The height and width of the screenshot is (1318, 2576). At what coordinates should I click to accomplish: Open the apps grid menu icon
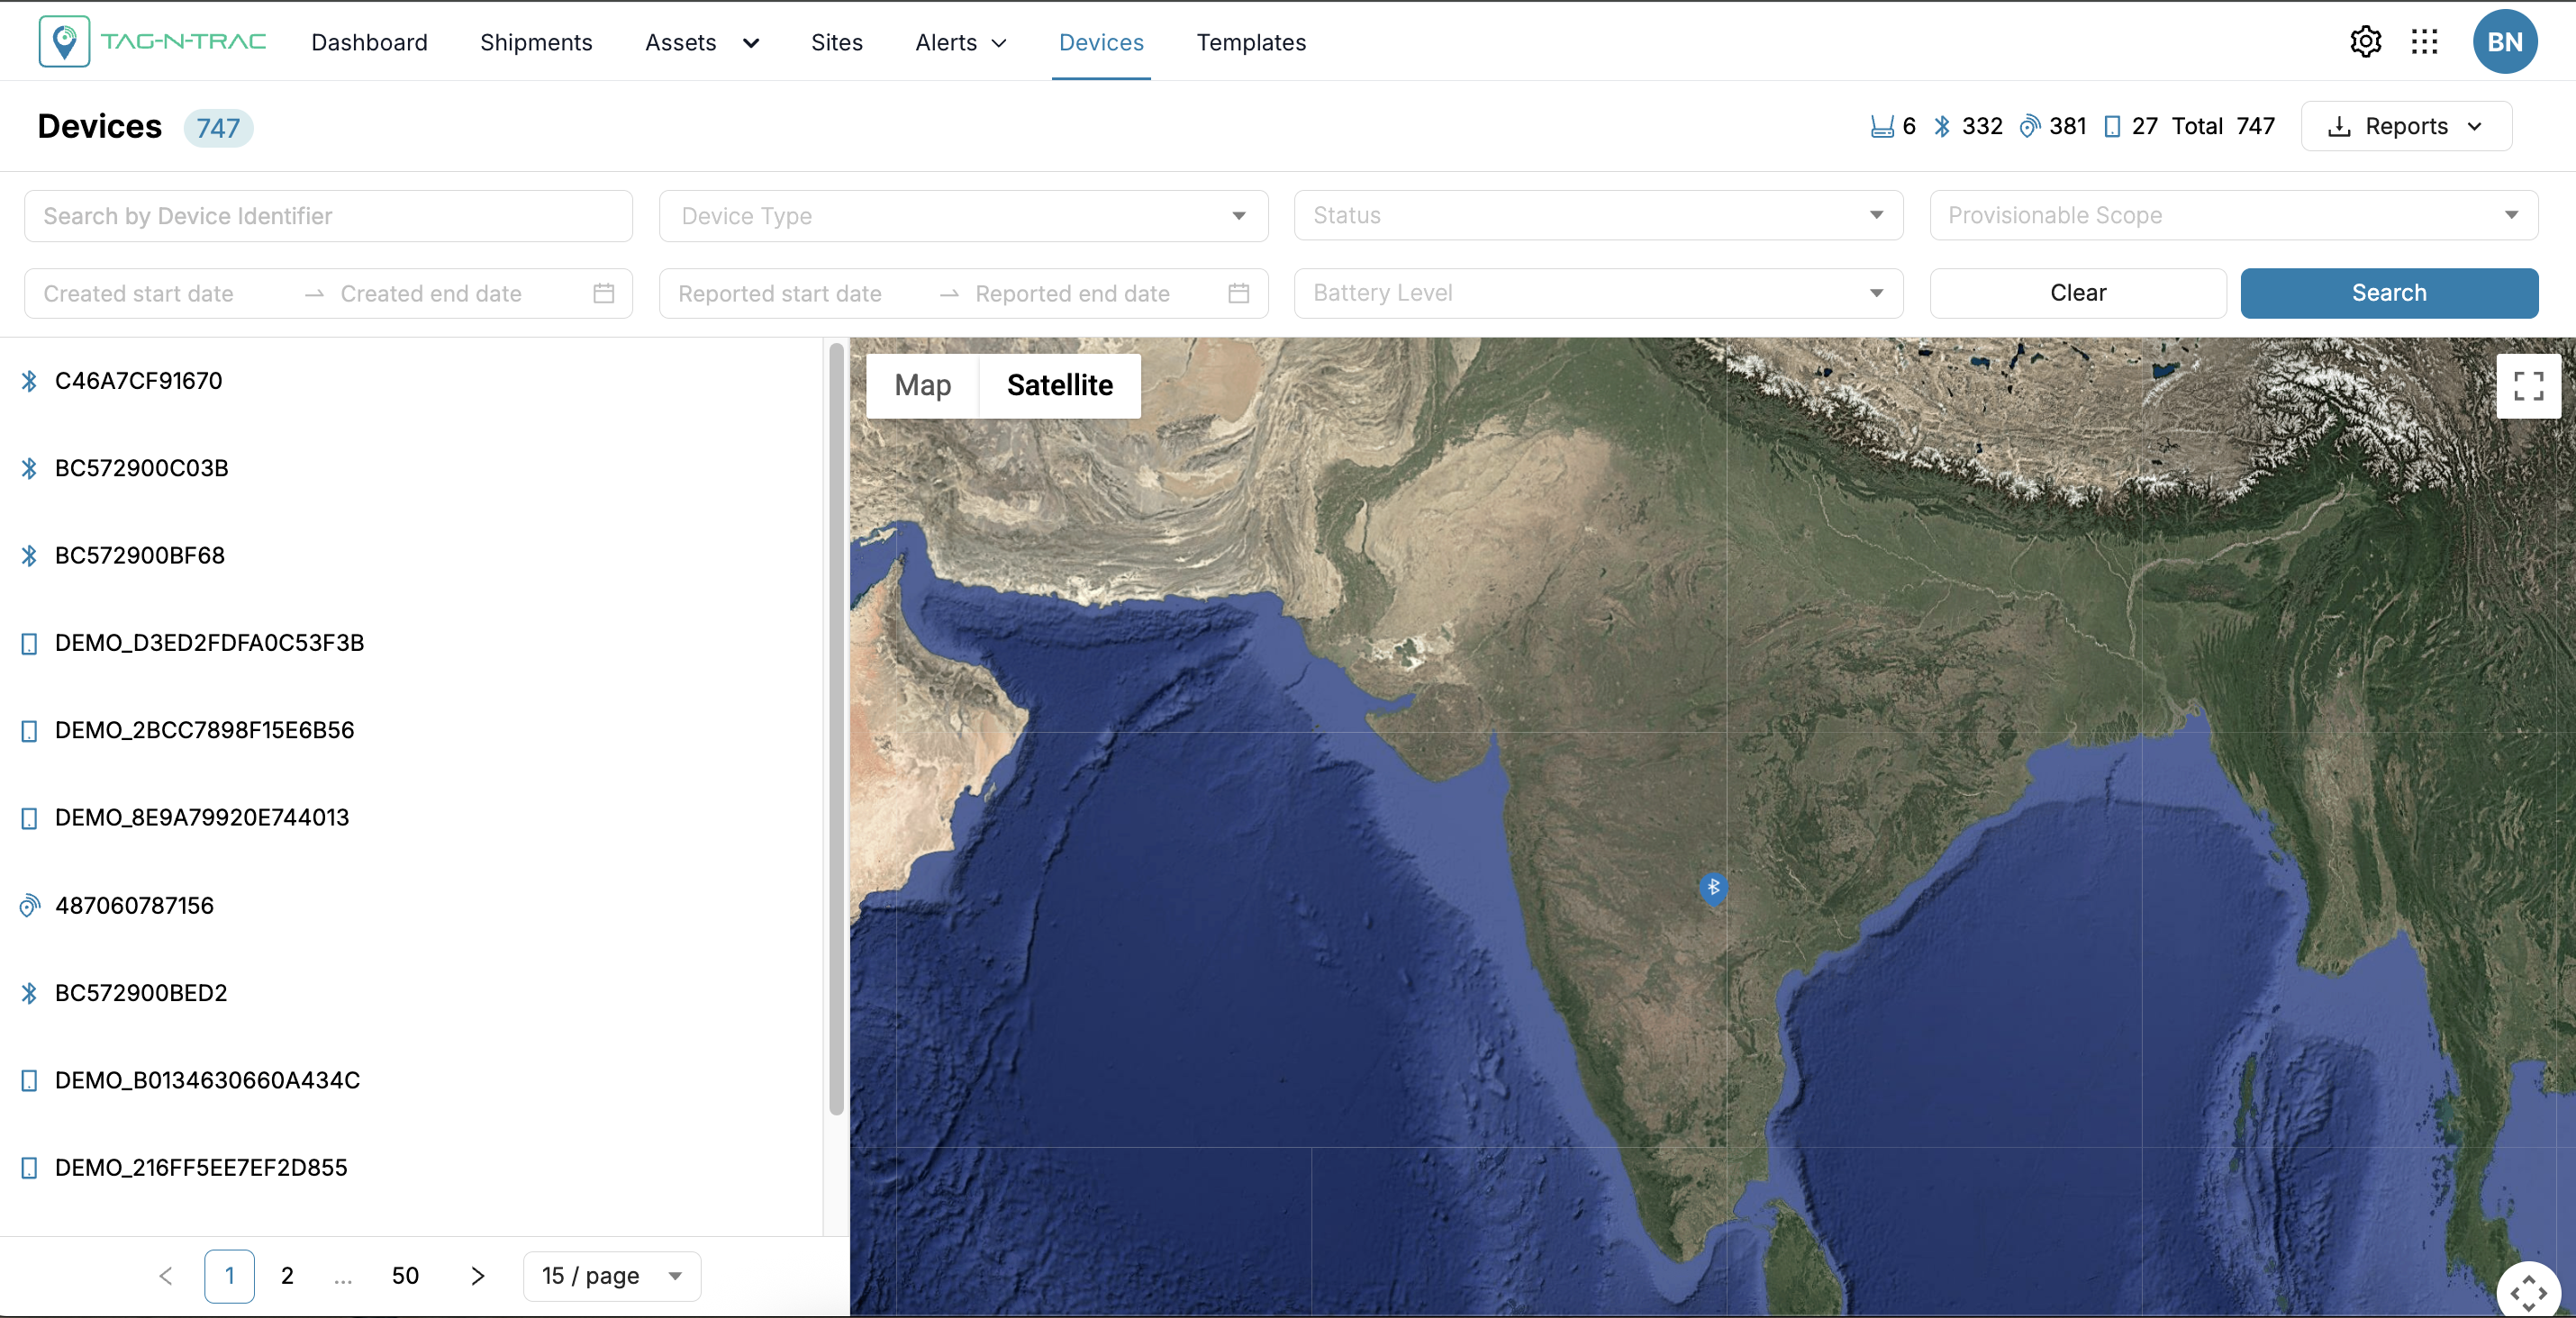pos(2424,42)
